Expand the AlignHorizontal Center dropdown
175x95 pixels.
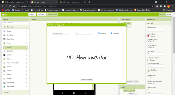pyautogui.click(x=151, y=42)
